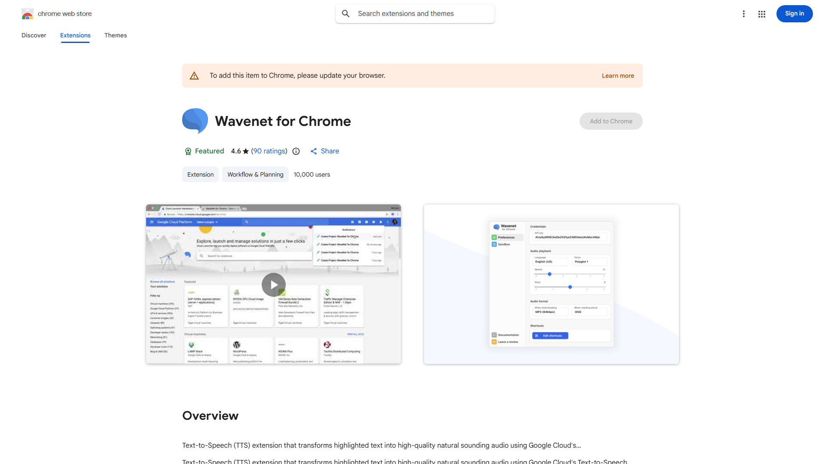This screenshot has height=464, width=825.
Task: Click the ratings info icon
Action: tap(296, 151)
